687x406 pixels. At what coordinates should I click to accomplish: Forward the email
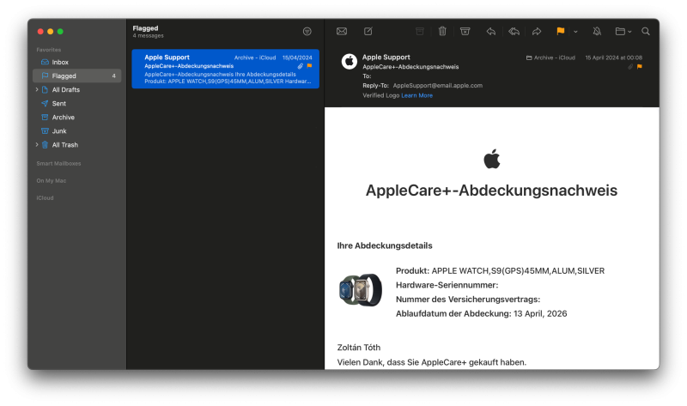click(537, 31)
